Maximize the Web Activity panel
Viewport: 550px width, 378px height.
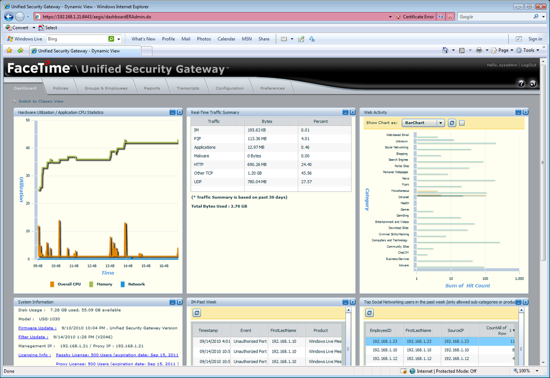(525, 112)
